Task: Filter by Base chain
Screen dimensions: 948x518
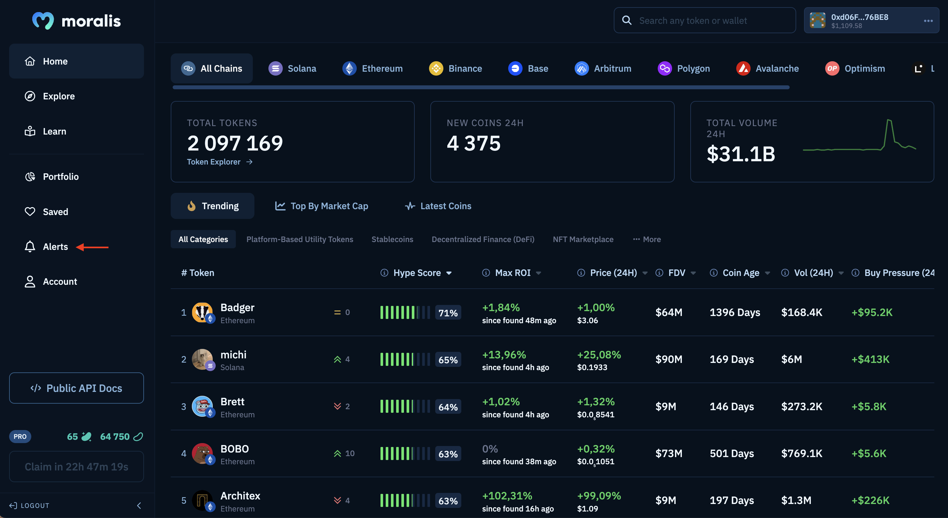Action: [x=528, y=68]
